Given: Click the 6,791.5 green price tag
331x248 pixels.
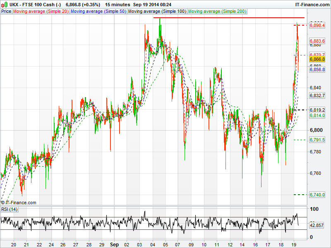Looking at the screenshot, I should [317, 140].
